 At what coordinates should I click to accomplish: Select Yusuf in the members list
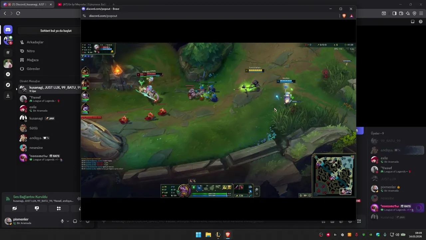(x=397, y=169)
